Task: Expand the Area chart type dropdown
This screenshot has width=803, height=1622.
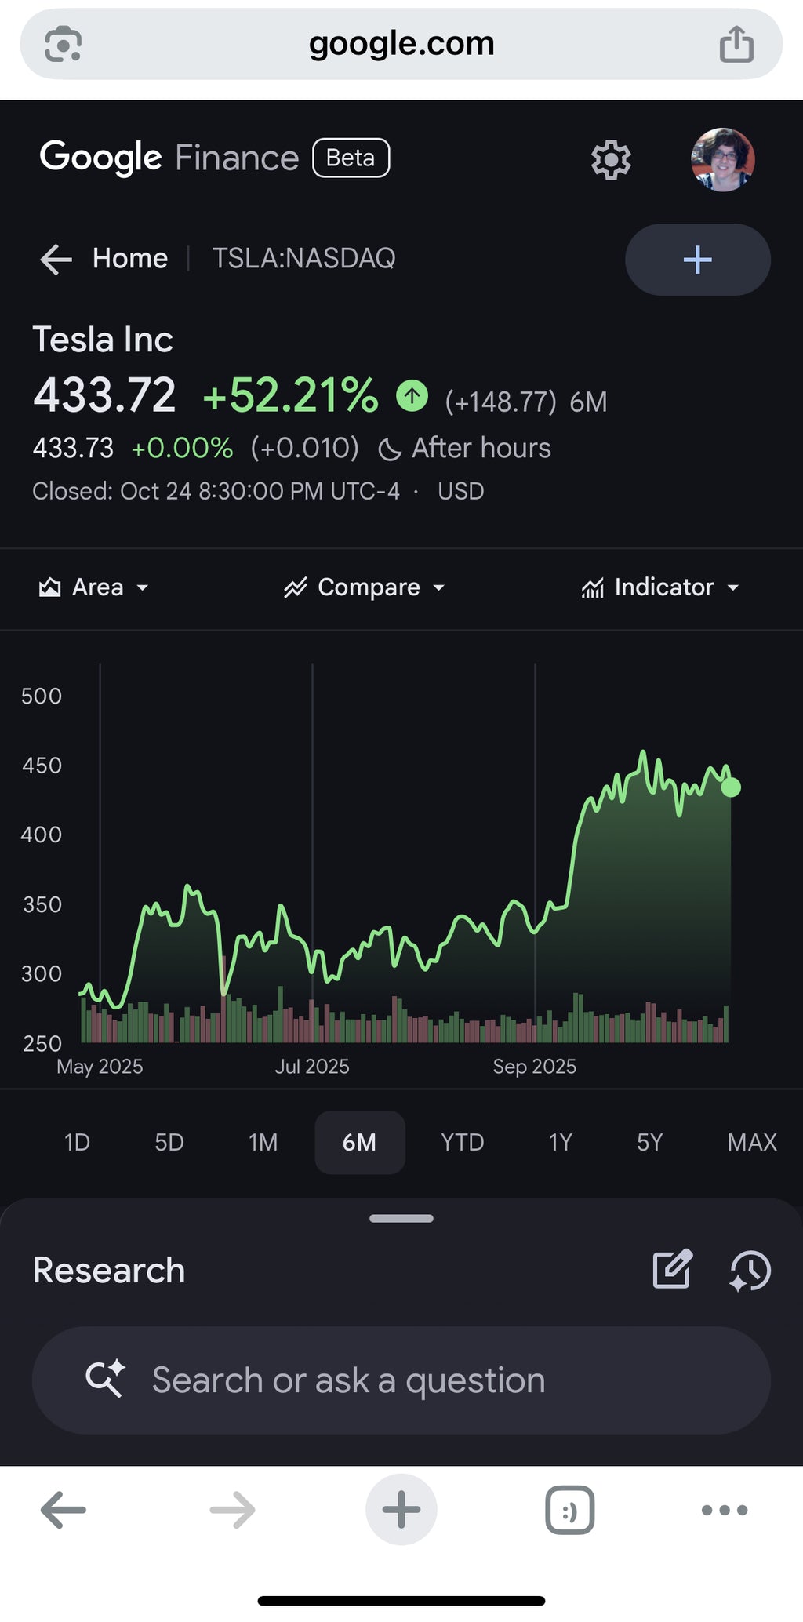Action: 93,587
